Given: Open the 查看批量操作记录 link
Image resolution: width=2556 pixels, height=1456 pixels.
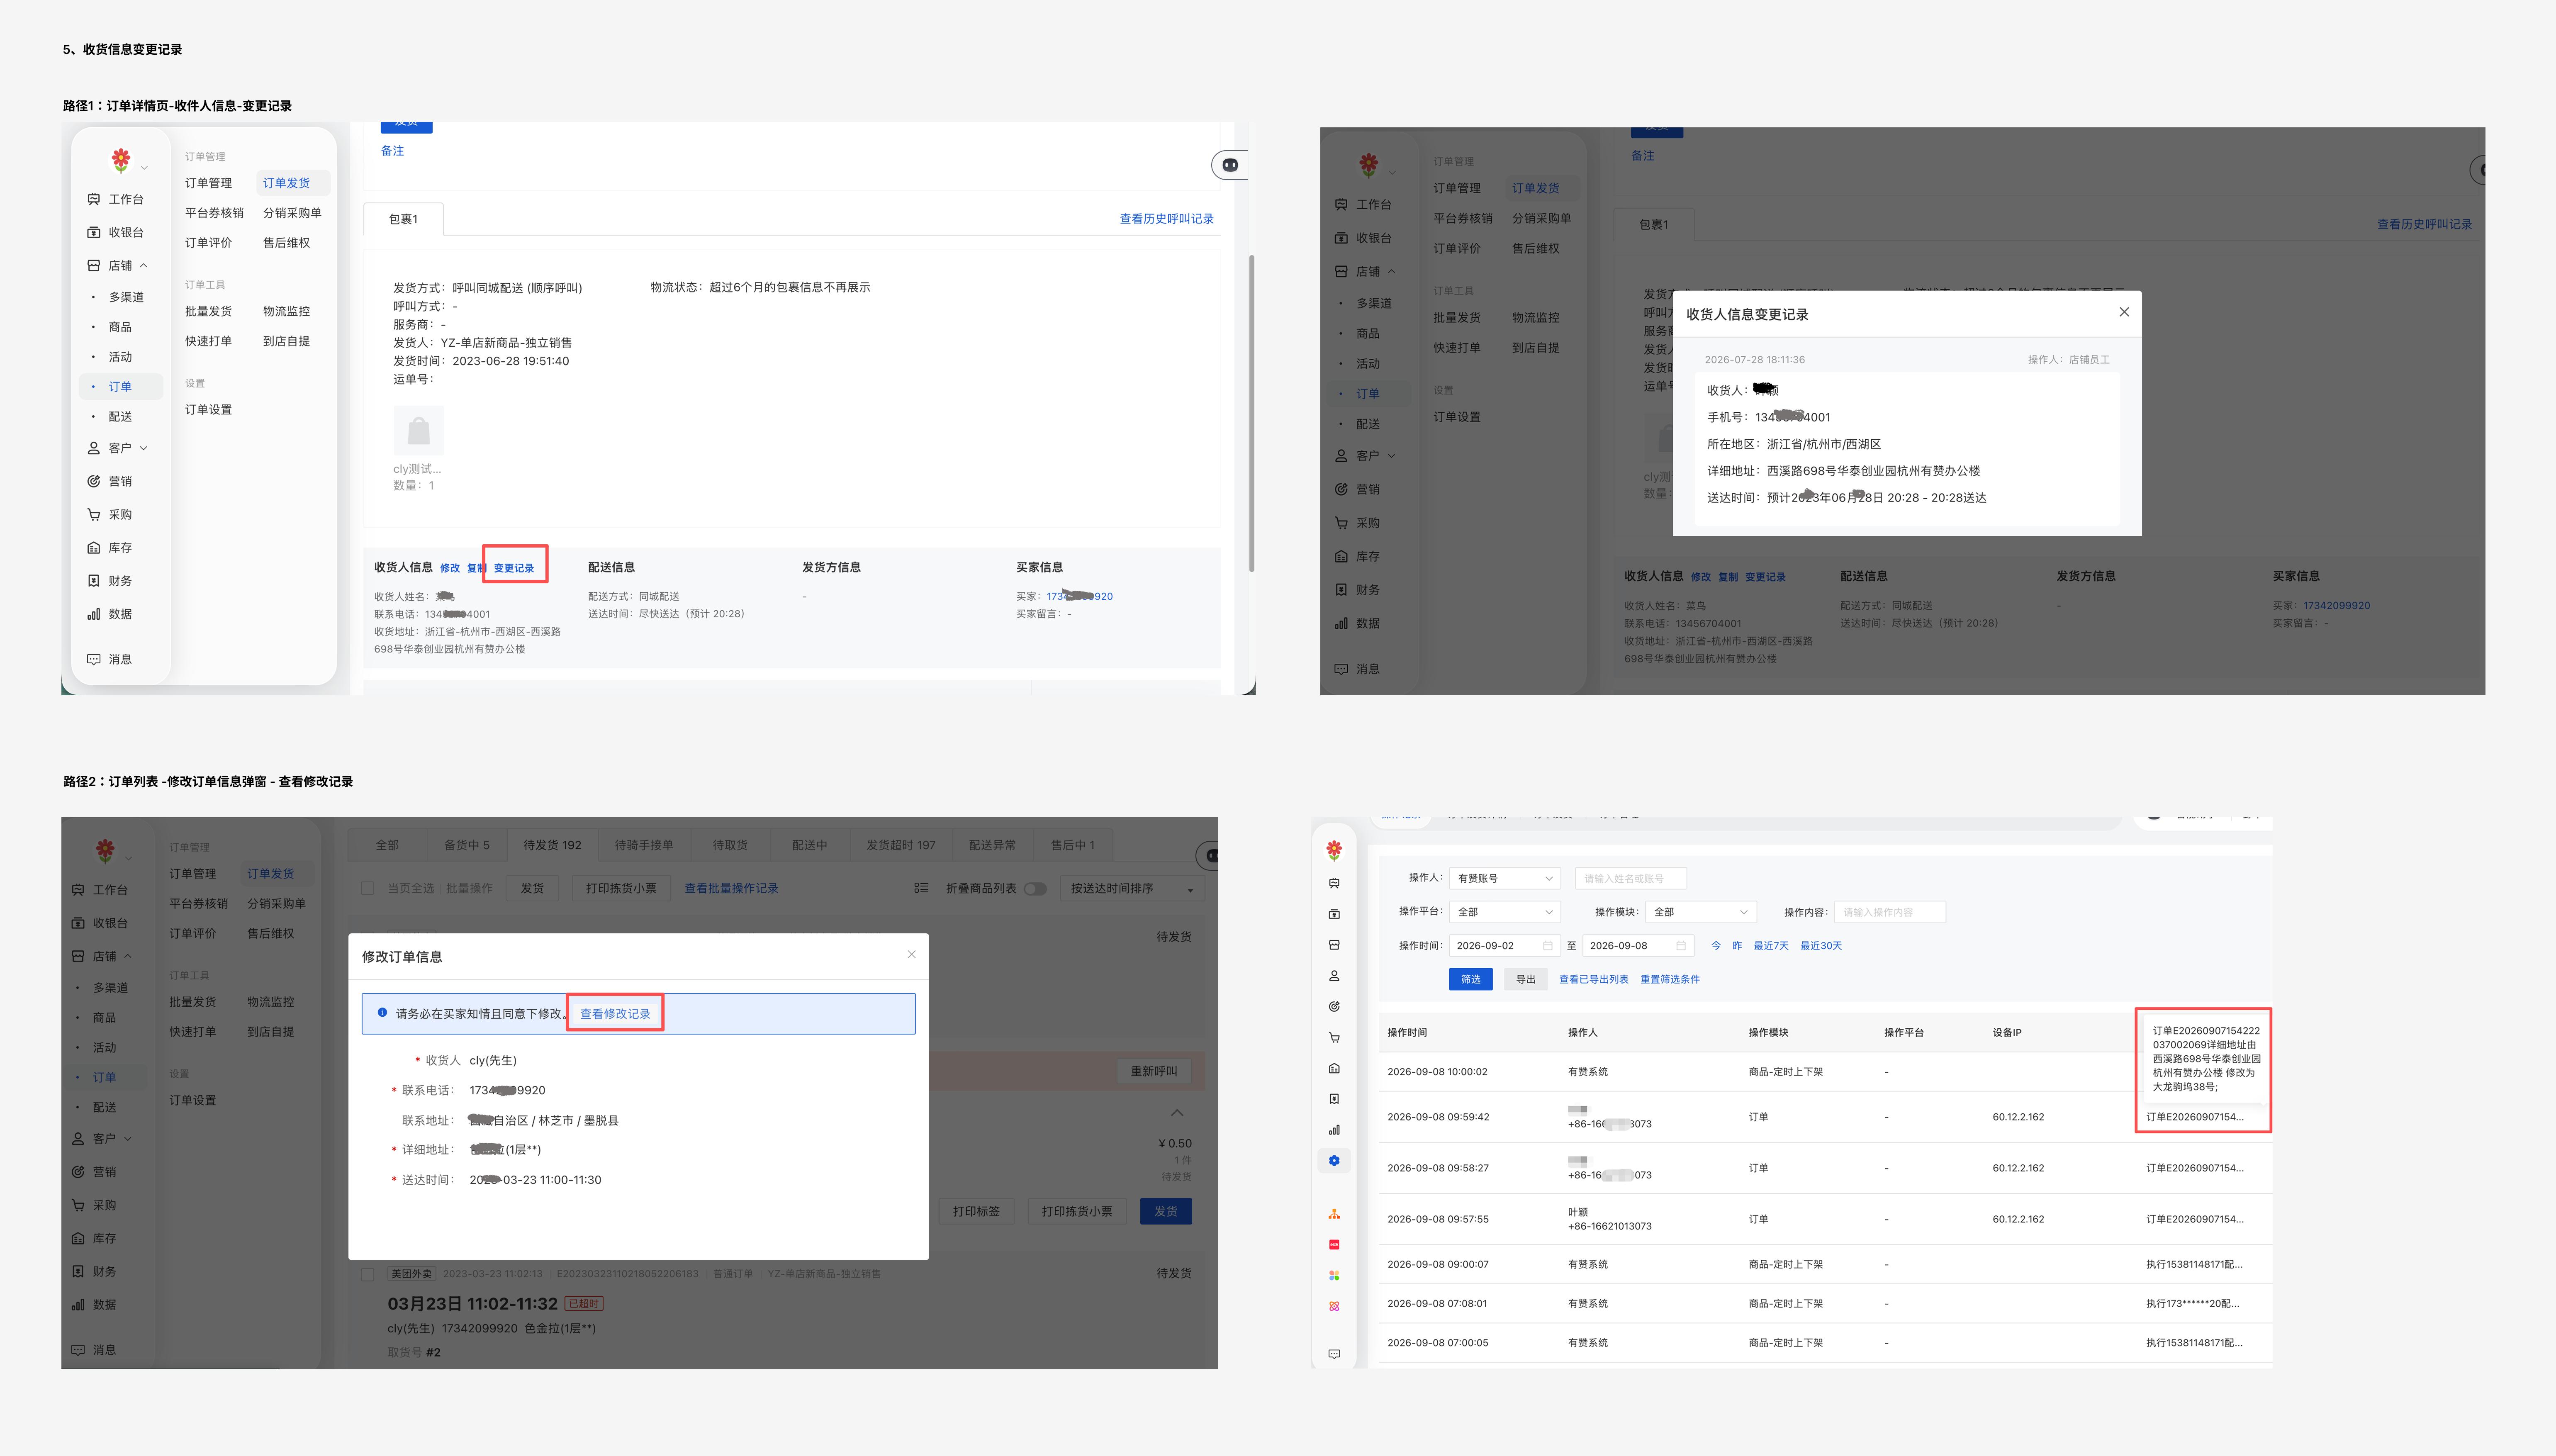Looking at the screenshot, I should point(731,888).
